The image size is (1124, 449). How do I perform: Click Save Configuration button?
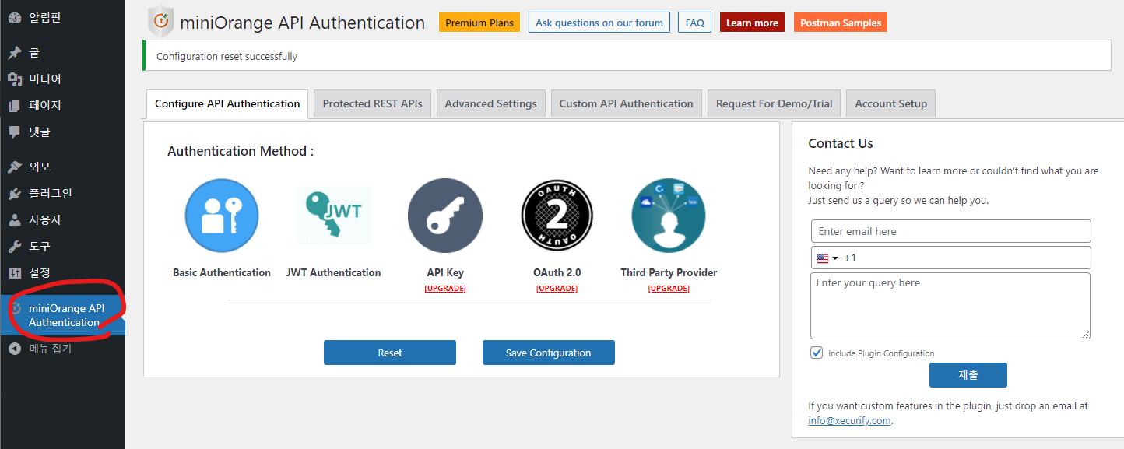(x=549, y=353)
